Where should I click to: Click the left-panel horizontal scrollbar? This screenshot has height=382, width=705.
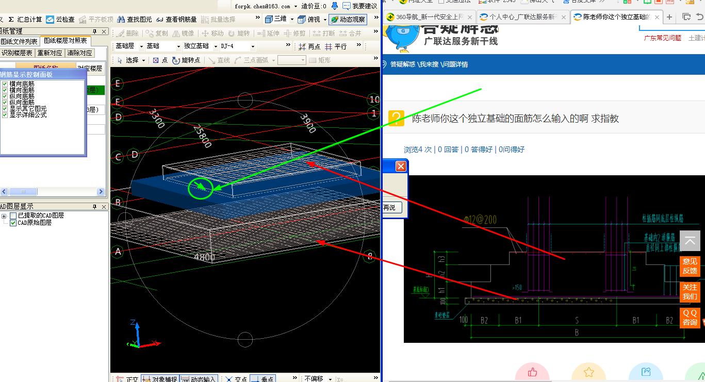tap(54, 192)
